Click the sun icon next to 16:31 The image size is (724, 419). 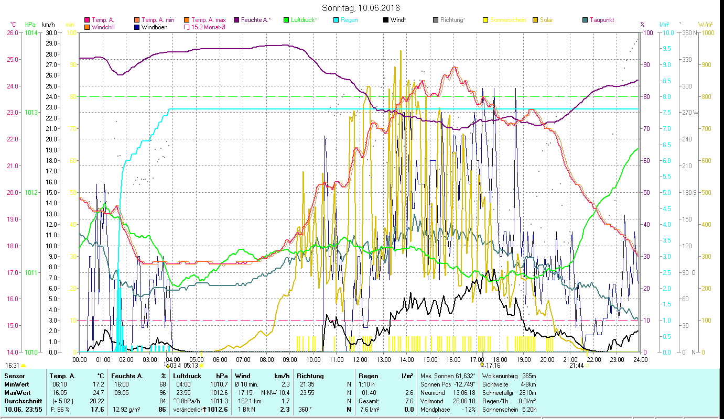23,366
